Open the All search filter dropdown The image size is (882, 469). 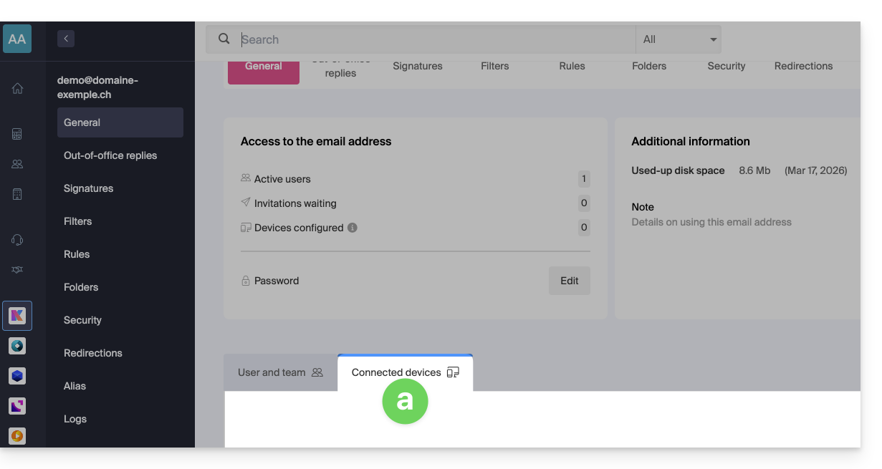[678, 39]
